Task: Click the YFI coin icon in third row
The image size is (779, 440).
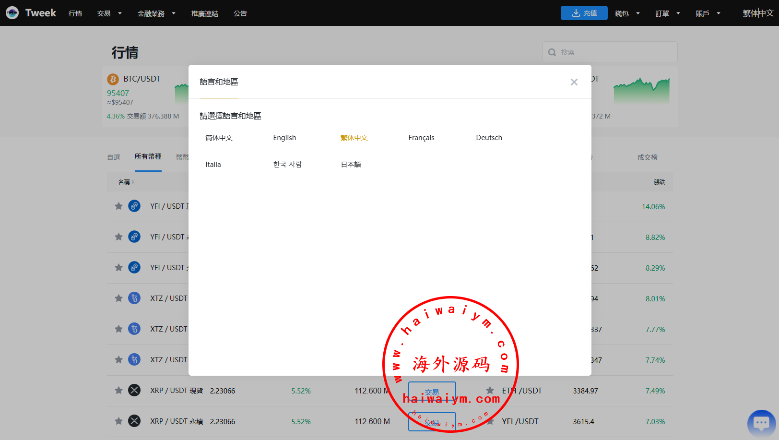Action: click(134, 268)
